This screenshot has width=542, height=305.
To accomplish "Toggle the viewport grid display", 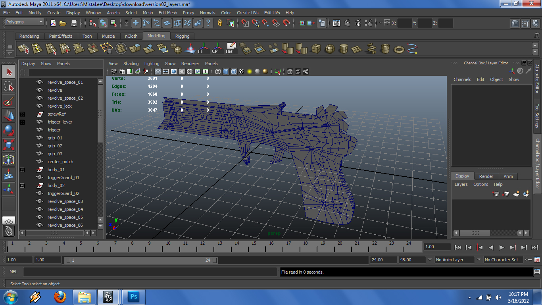I will 158,71.
